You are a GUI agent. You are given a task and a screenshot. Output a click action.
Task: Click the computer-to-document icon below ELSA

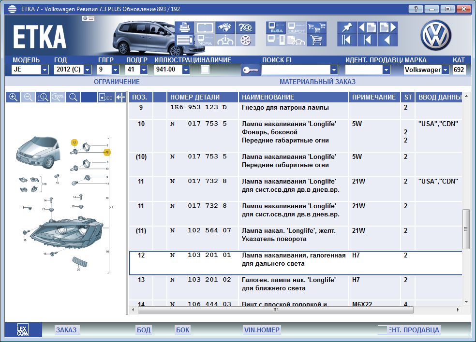click(x=276, y=40)
